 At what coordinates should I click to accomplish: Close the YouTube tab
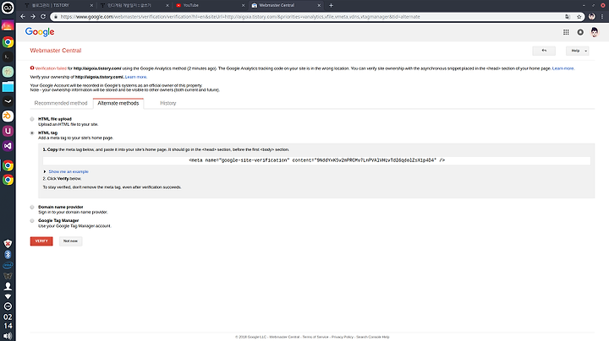pyautogui.click(x=243, y=5)
